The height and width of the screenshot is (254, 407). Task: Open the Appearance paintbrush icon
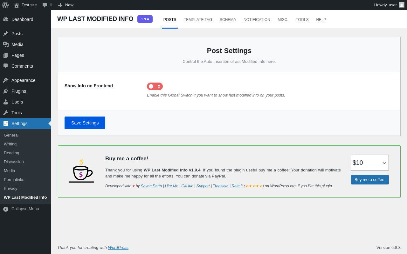[x=6, y=80]
